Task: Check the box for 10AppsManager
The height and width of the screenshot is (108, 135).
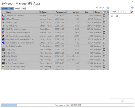Action: (104, 19)
